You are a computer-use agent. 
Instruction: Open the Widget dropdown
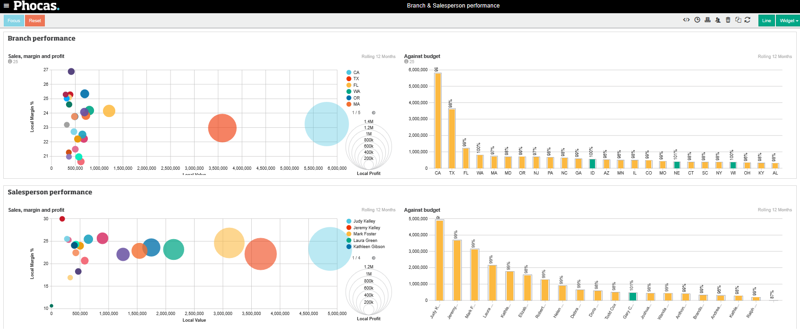788,21
